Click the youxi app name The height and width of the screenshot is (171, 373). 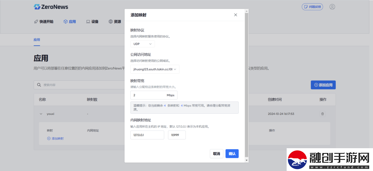(x=50, y=114)
